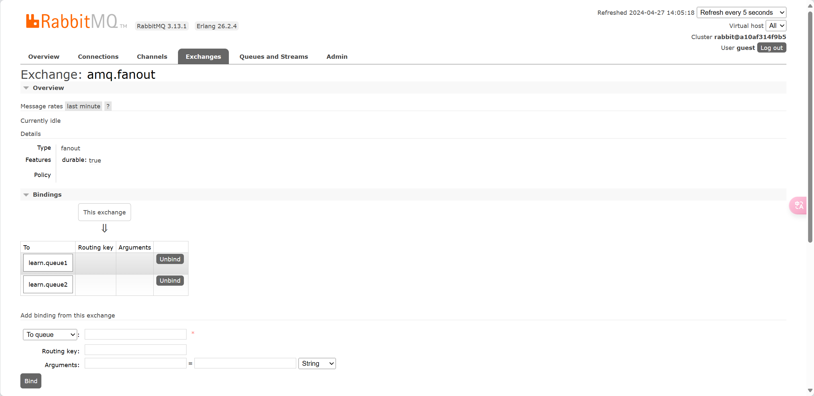
Task: Click the message rates help question mark
Action: (x=108, y=106)
